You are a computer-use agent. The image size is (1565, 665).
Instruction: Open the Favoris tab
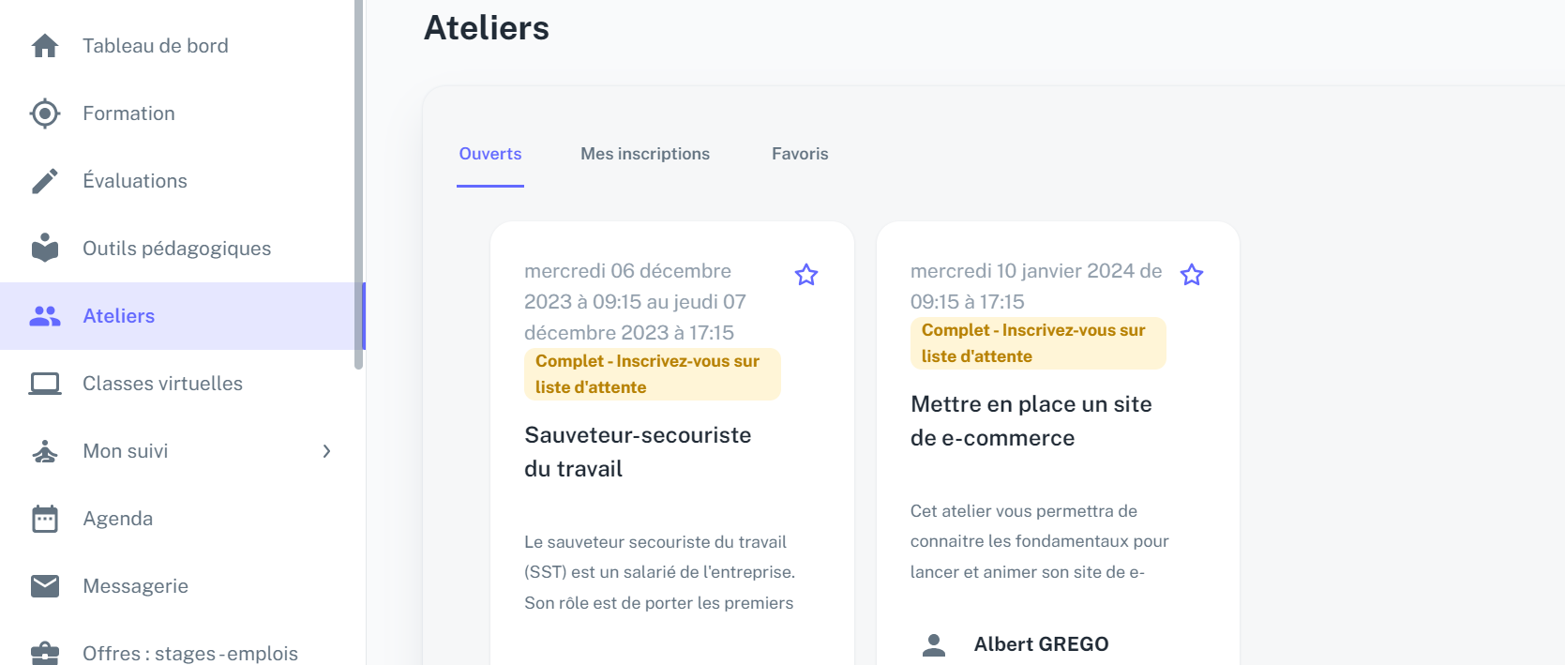(800, 154)
